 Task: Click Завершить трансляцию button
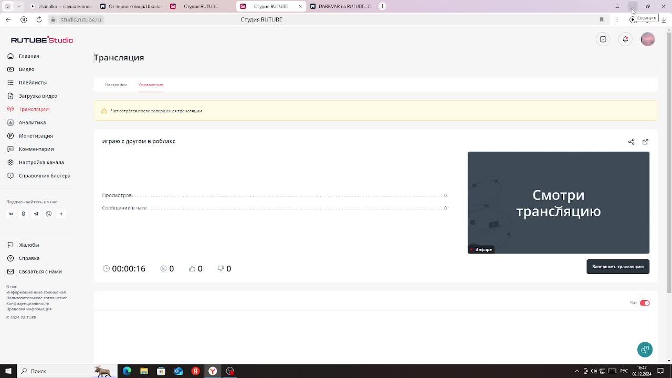tap(617, 267)
